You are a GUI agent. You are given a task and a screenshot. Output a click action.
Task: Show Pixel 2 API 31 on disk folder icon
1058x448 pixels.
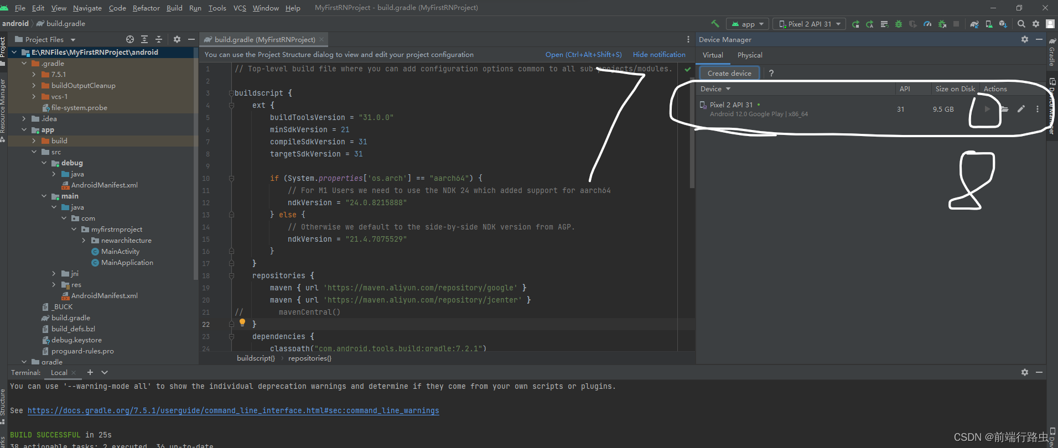1004,109
